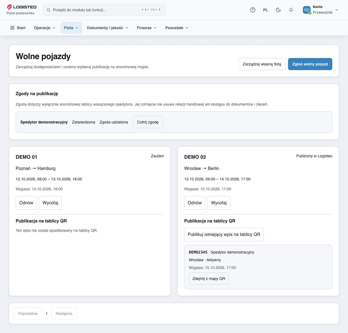Click Wycofaj on DEMO 02 card

pyautogui.click(x=219, y=203)
